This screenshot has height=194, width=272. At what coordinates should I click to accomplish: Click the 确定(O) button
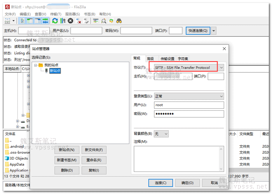click(187, 183)
